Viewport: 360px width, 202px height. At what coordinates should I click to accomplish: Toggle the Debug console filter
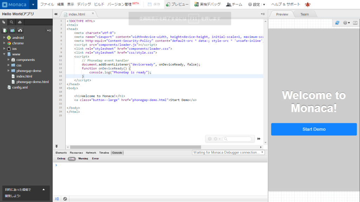pyautogui.click(x=61, y=159)
